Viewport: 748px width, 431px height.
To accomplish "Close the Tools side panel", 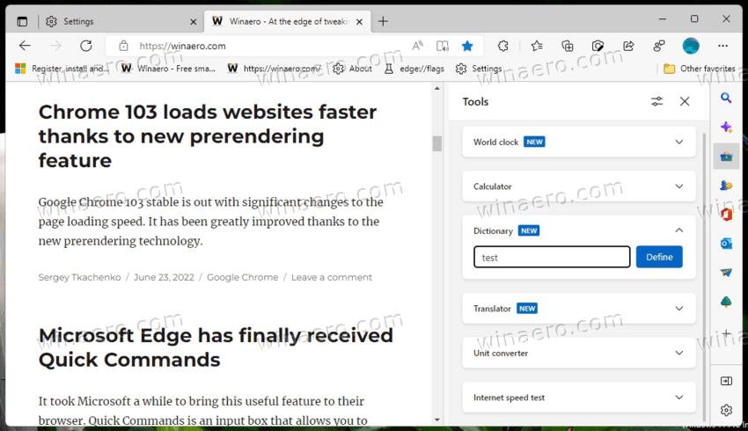I will click(685, 102).
